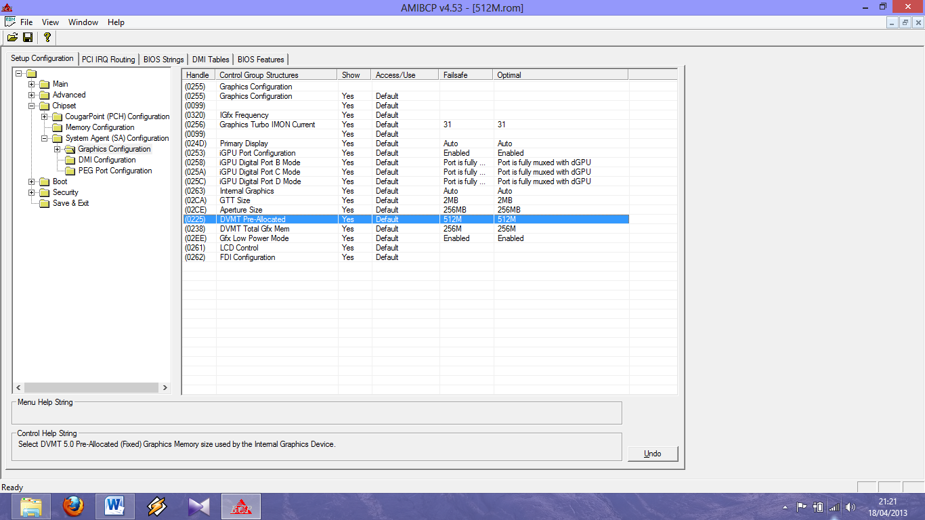Click the AMIBCP taskbar icon
925x520 pixels.
240,506
